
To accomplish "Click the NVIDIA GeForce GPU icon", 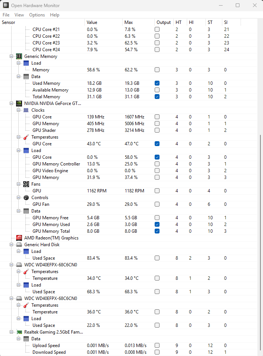I will pyautogui.click(x=19, y=103).
